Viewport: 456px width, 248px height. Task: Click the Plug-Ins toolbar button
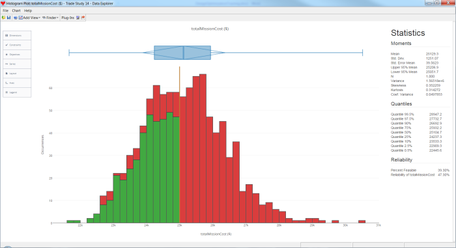point(68,18)
